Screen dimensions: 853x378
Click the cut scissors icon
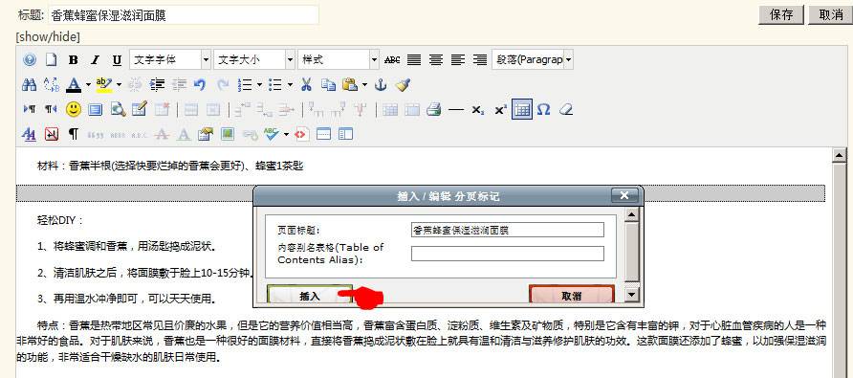306,85
